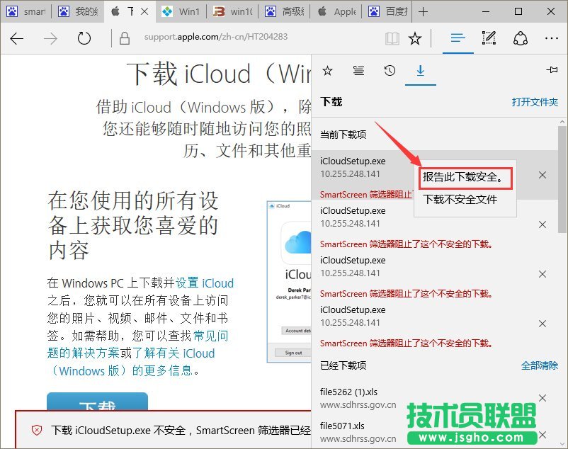Go back to the previous page
Image resolution: width=568 pixels, height=449 pixels.
coord(17,38)
